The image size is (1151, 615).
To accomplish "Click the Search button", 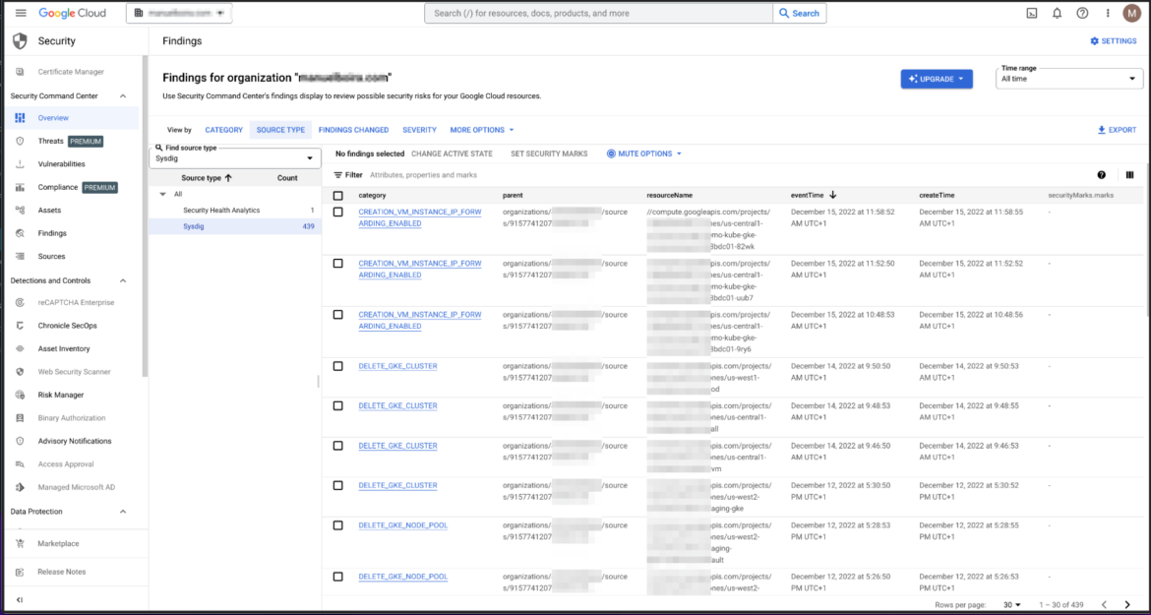I will click(x=800, y=13).
